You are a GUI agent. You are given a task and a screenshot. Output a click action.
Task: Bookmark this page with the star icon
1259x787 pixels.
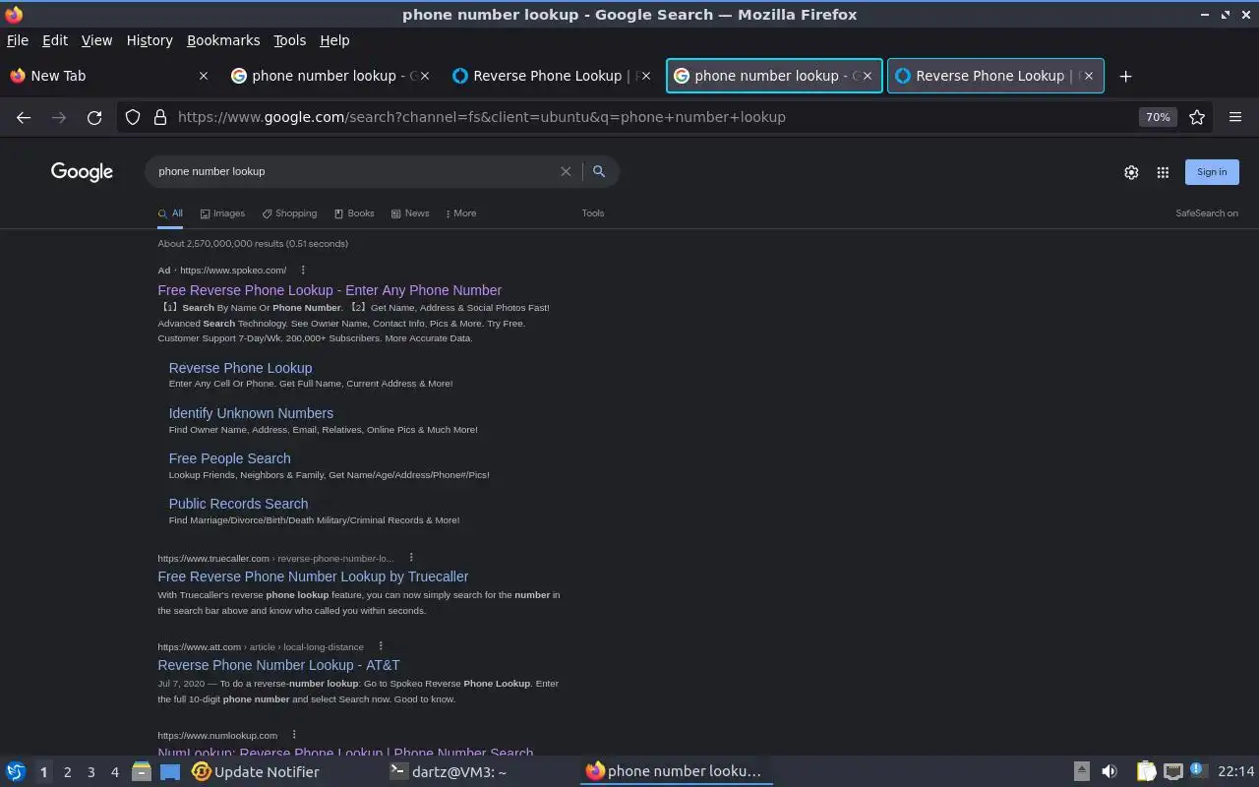pyautogui.click(x=1197, y=117)
